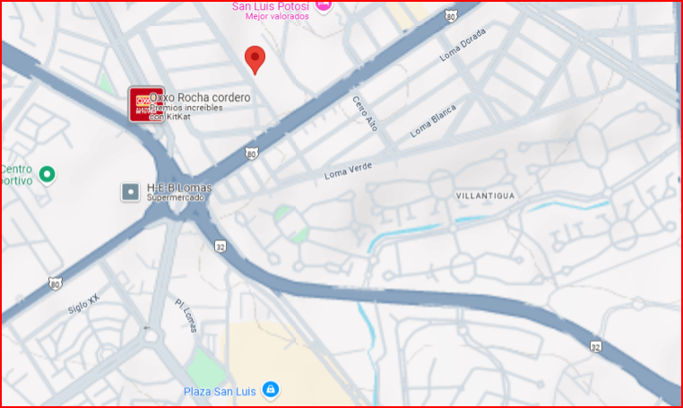Open the Plaza San Luis shopping icon

point(271,390)
